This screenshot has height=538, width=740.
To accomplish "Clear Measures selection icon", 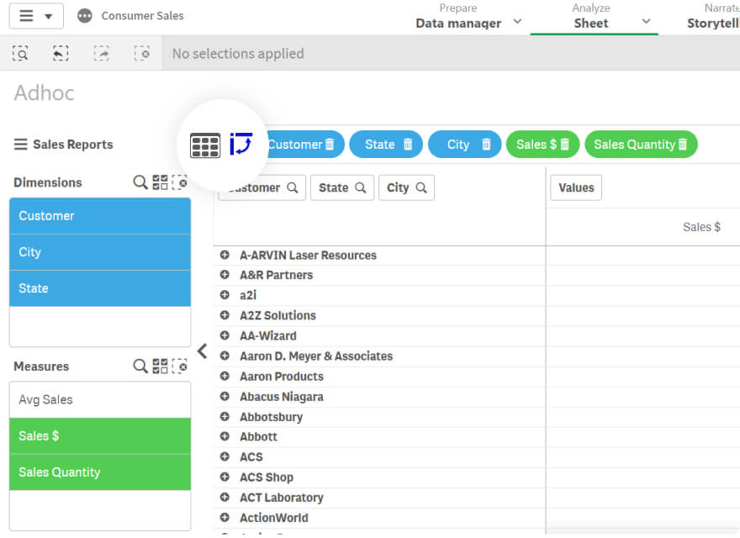I will (x=179, y=366).
